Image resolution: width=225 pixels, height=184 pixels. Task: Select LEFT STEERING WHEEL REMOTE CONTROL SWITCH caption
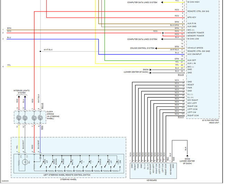pos(67,175)
